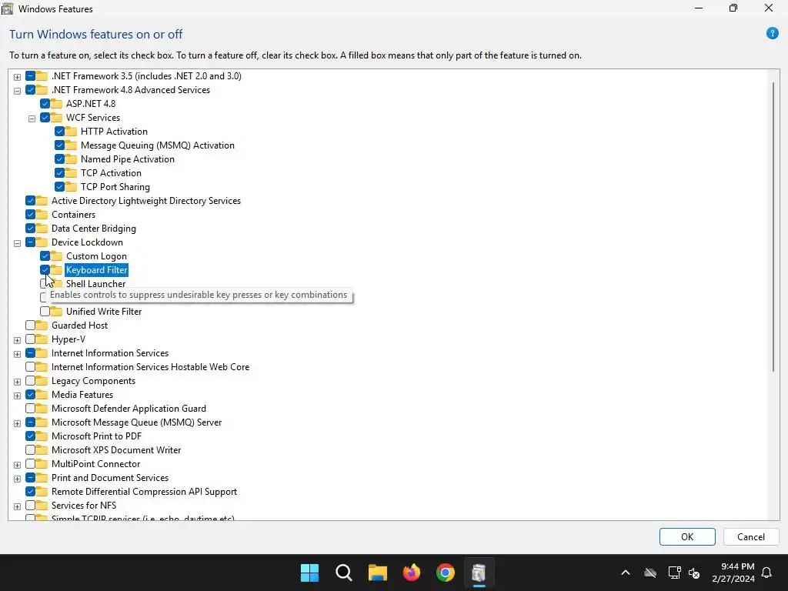
Task: Click the Hyper-V folder icon
Action: (x=42, y=339)
